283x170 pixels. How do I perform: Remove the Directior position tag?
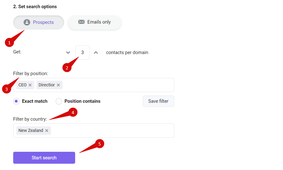58,85
